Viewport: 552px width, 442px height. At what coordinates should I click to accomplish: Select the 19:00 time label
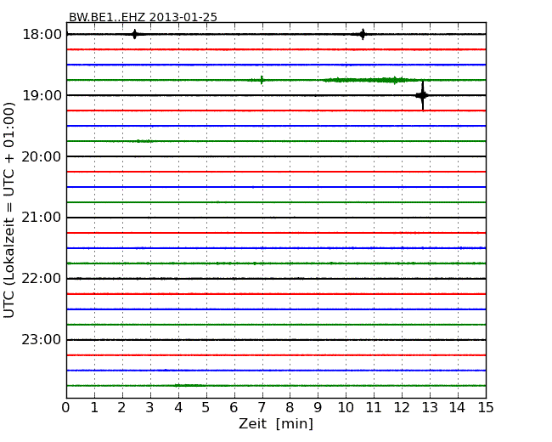click(x=42, y=95)
